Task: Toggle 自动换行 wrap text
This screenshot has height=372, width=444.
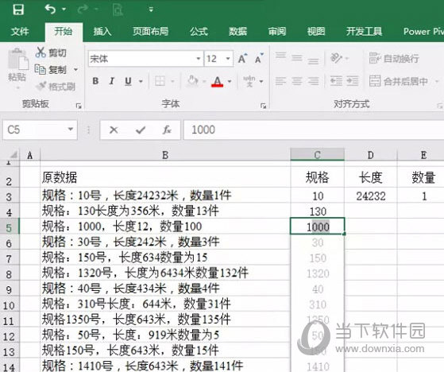Action: coord(394,58)
